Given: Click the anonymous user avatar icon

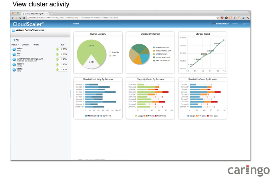Looking at the screenshot, I should click(214, 24).
